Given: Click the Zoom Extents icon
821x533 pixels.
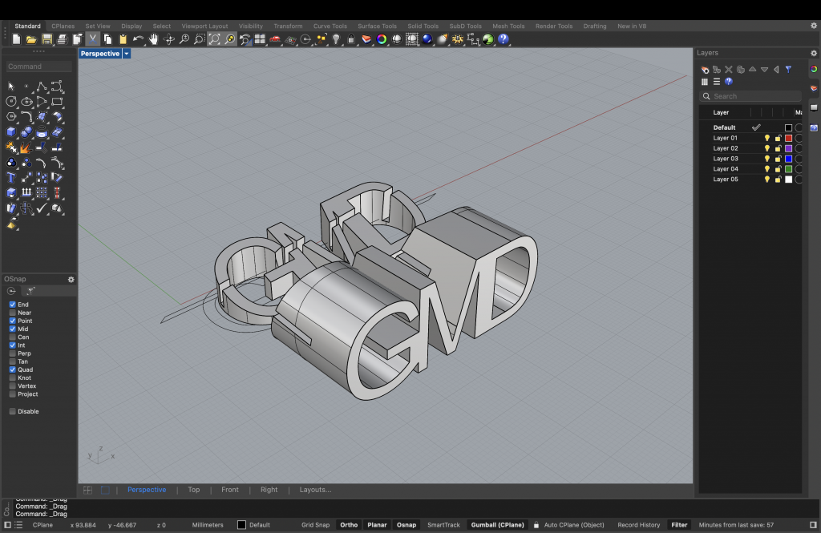Looking at the screenshot, I should coord(214,39).
